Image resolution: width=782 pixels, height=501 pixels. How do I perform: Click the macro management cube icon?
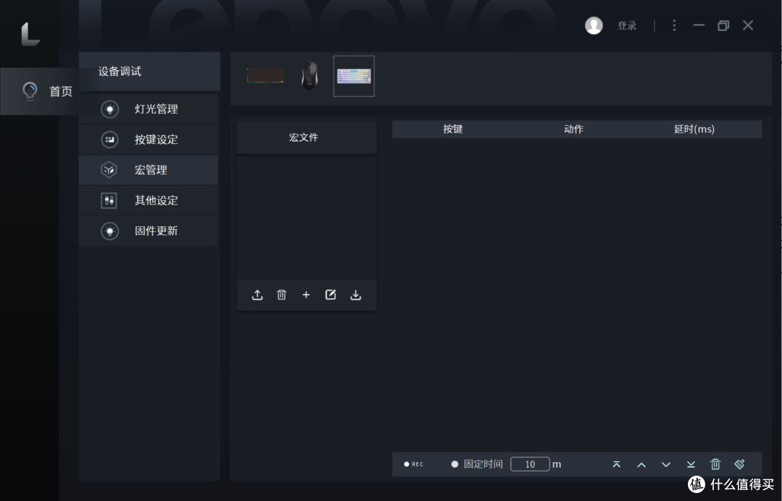coord(109,170)
